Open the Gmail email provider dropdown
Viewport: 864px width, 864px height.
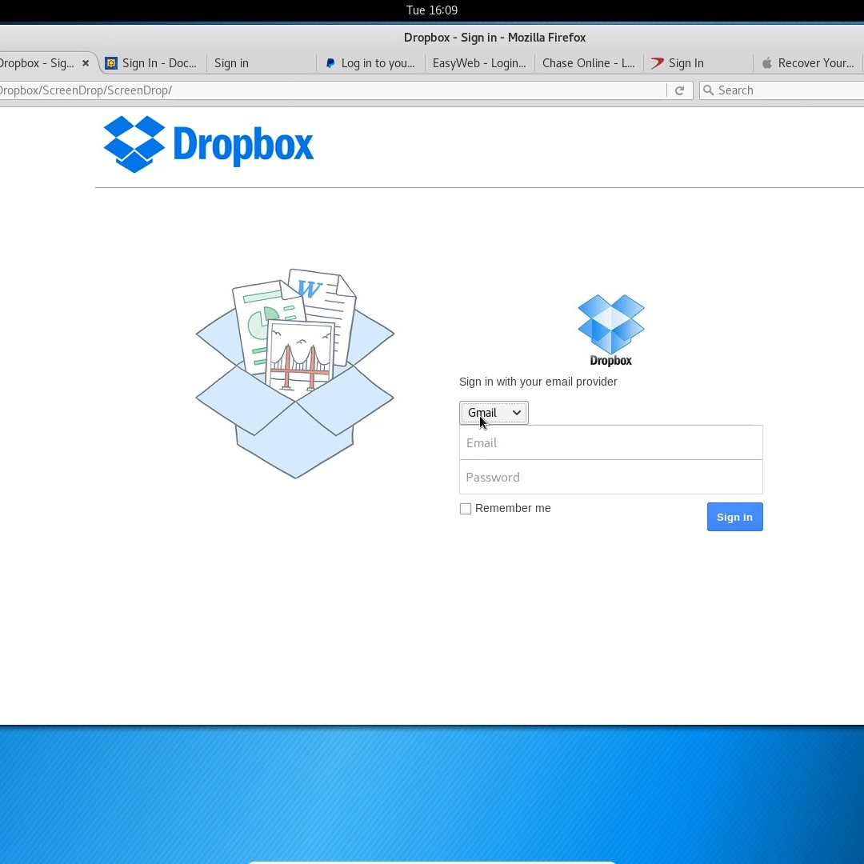click(494, 413)
